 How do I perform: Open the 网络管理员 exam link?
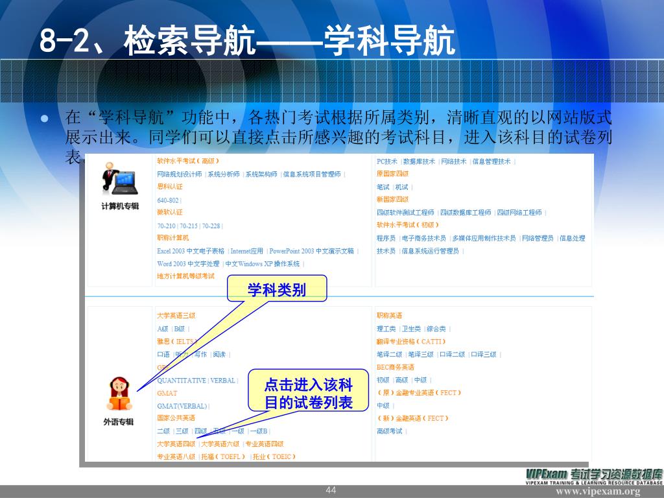pyautogui.click(x=538, y=239)
